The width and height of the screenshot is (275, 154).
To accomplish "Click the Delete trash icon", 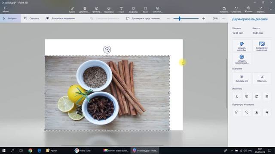I will (x=267, y=96).
